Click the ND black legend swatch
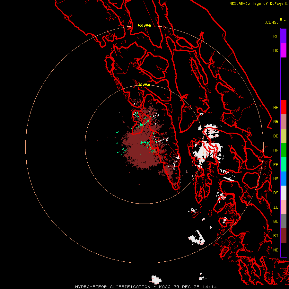Screen dimensions: 289x289 click(284, 250)
